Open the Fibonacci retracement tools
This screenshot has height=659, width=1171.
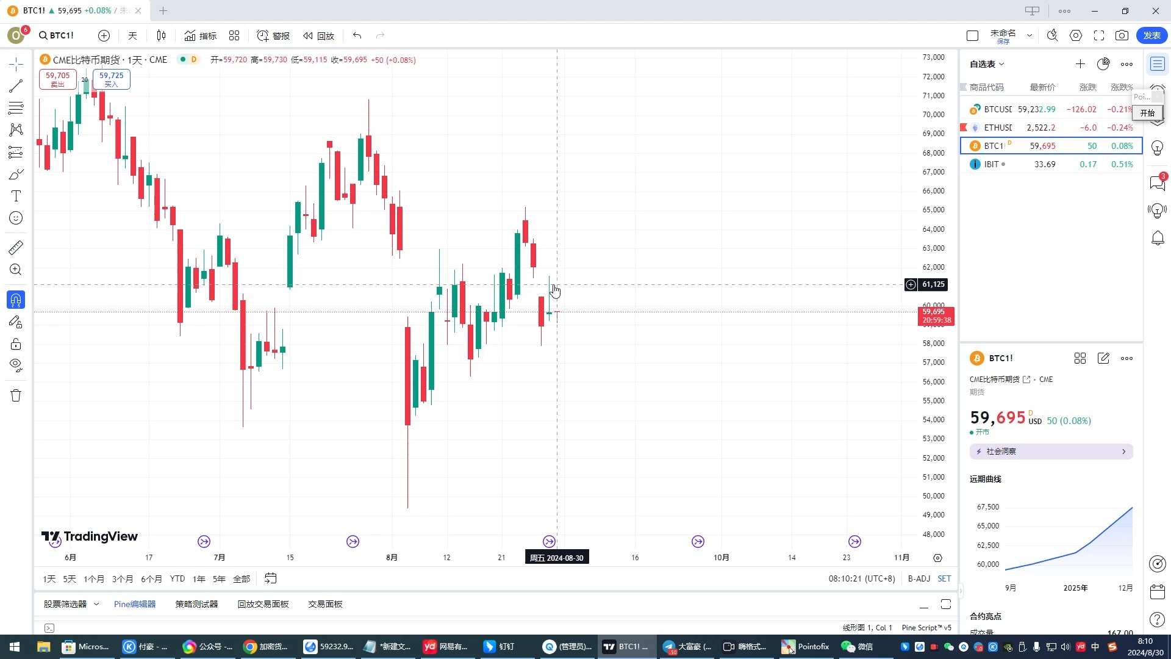16,108
